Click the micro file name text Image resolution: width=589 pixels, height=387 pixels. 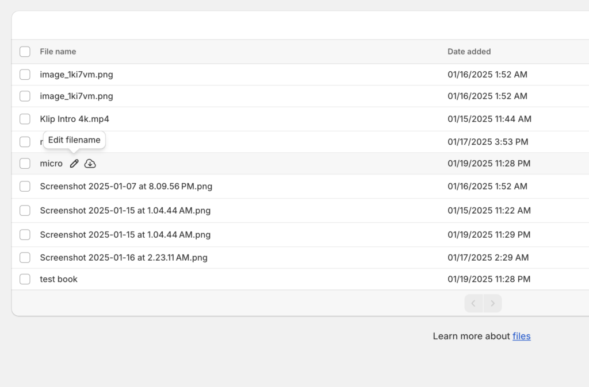click(51, 164)
